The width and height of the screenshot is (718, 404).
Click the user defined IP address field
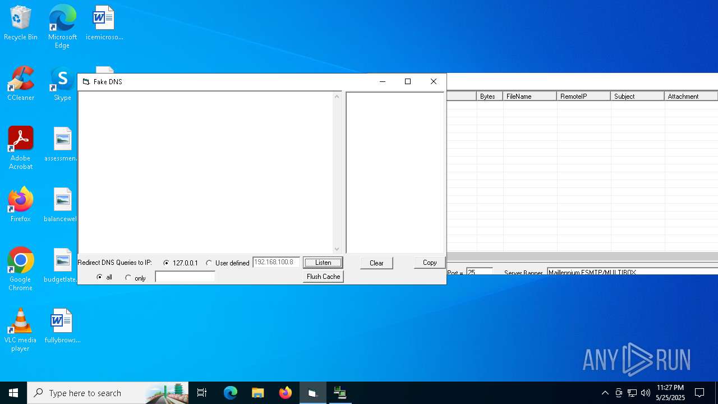pyautogui.click(x=277, y=262)
